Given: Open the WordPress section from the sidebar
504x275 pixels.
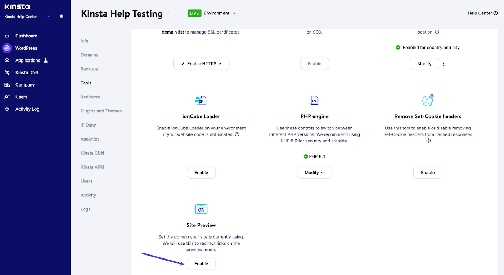Looking at the screenshot, I should (26, 48).
